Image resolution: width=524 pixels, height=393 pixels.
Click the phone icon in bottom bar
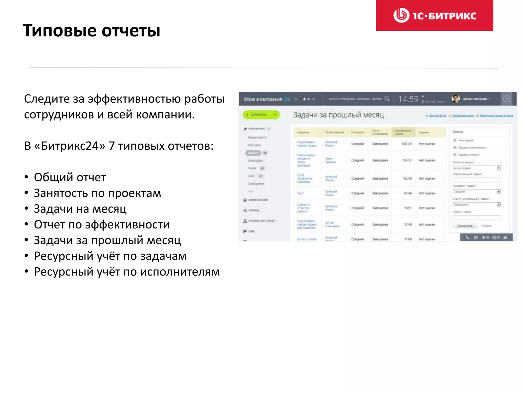pos(468,237)
